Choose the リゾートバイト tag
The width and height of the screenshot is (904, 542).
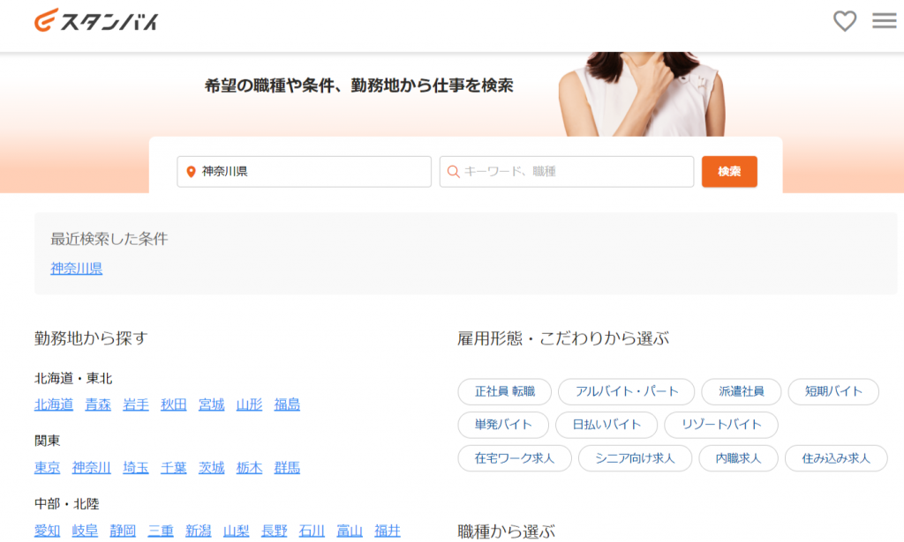coord(721,425)
